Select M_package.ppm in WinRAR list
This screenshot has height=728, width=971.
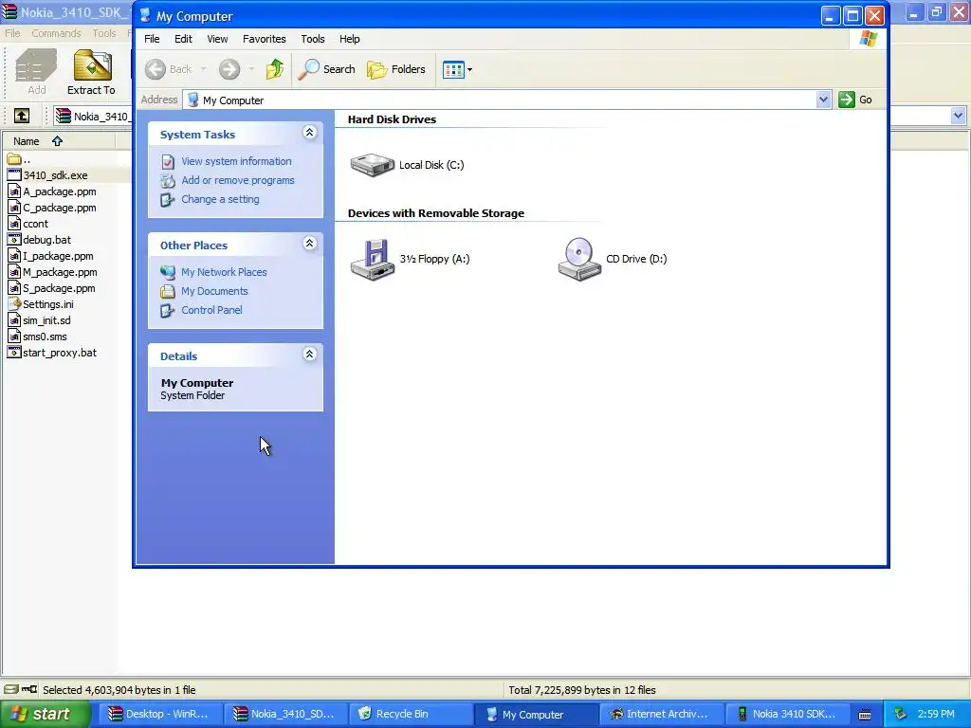pos(52,272)
